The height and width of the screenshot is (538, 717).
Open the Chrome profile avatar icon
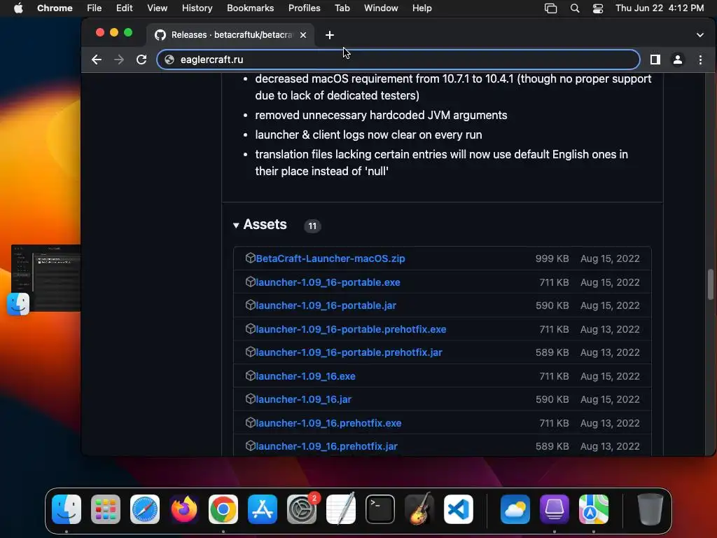click(678, 60)
